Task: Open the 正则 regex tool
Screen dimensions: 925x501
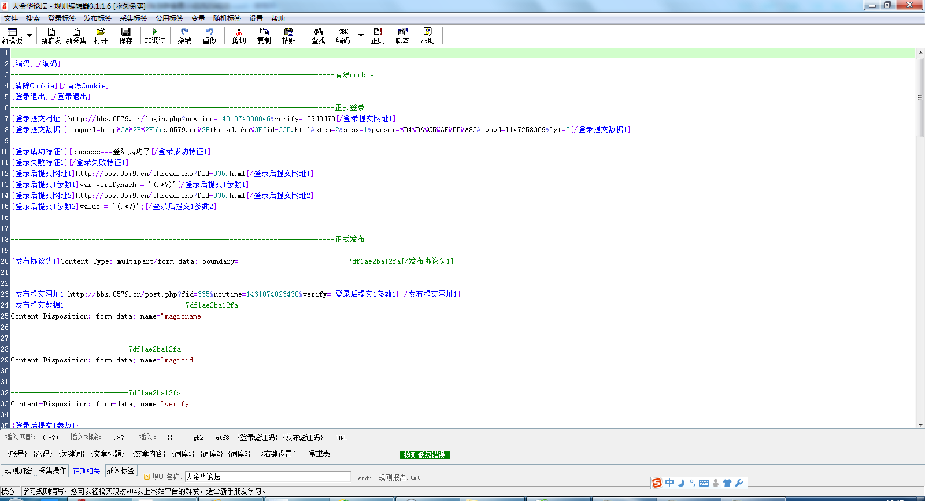Action: click(x=378, y=32)
